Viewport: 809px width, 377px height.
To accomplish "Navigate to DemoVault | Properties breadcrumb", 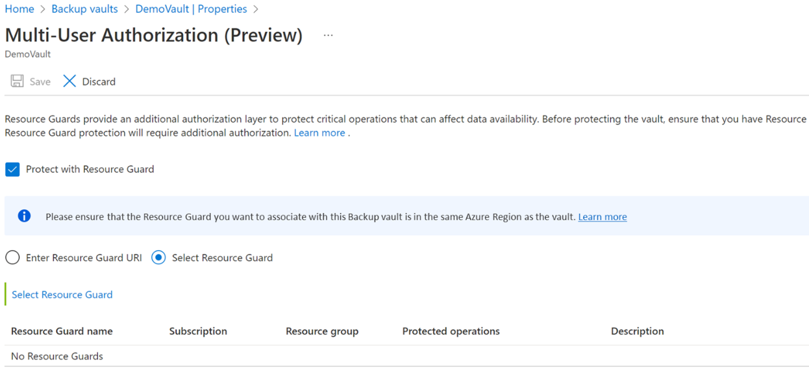I will 191,8.
